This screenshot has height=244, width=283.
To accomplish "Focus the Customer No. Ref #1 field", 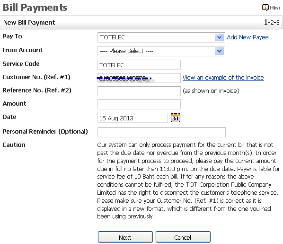I will click(139, 78).
